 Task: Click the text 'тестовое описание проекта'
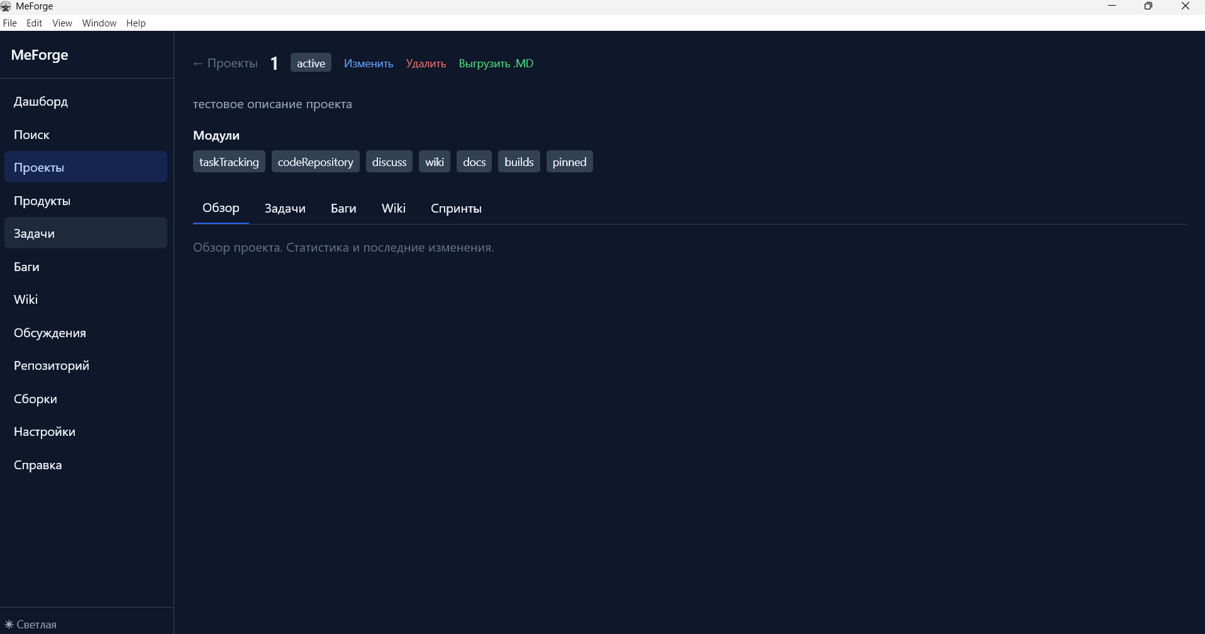272,104
